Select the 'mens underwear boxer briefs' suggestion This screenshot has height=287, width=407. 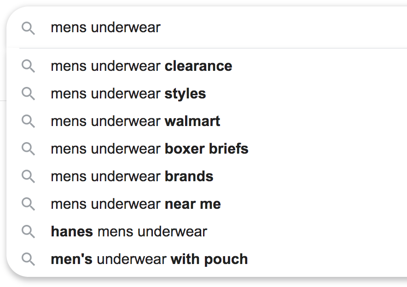pyautogui.click(x=150, y=149)
